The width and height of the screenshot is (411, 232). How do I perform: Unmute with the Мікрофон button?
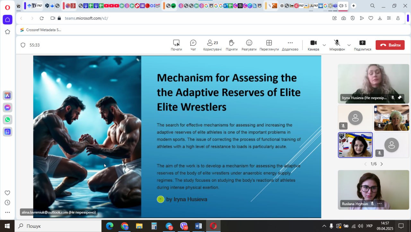click(x=337, y=45)
